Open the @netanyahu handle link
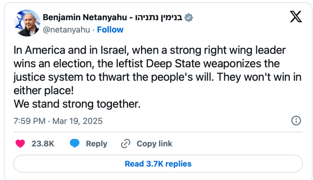 pyautogui.click(x=66, y=30)
